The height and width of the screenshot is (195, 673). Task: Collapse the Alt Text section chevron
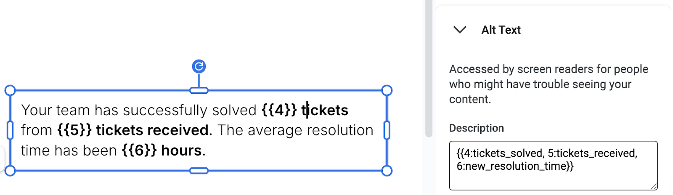460,30
